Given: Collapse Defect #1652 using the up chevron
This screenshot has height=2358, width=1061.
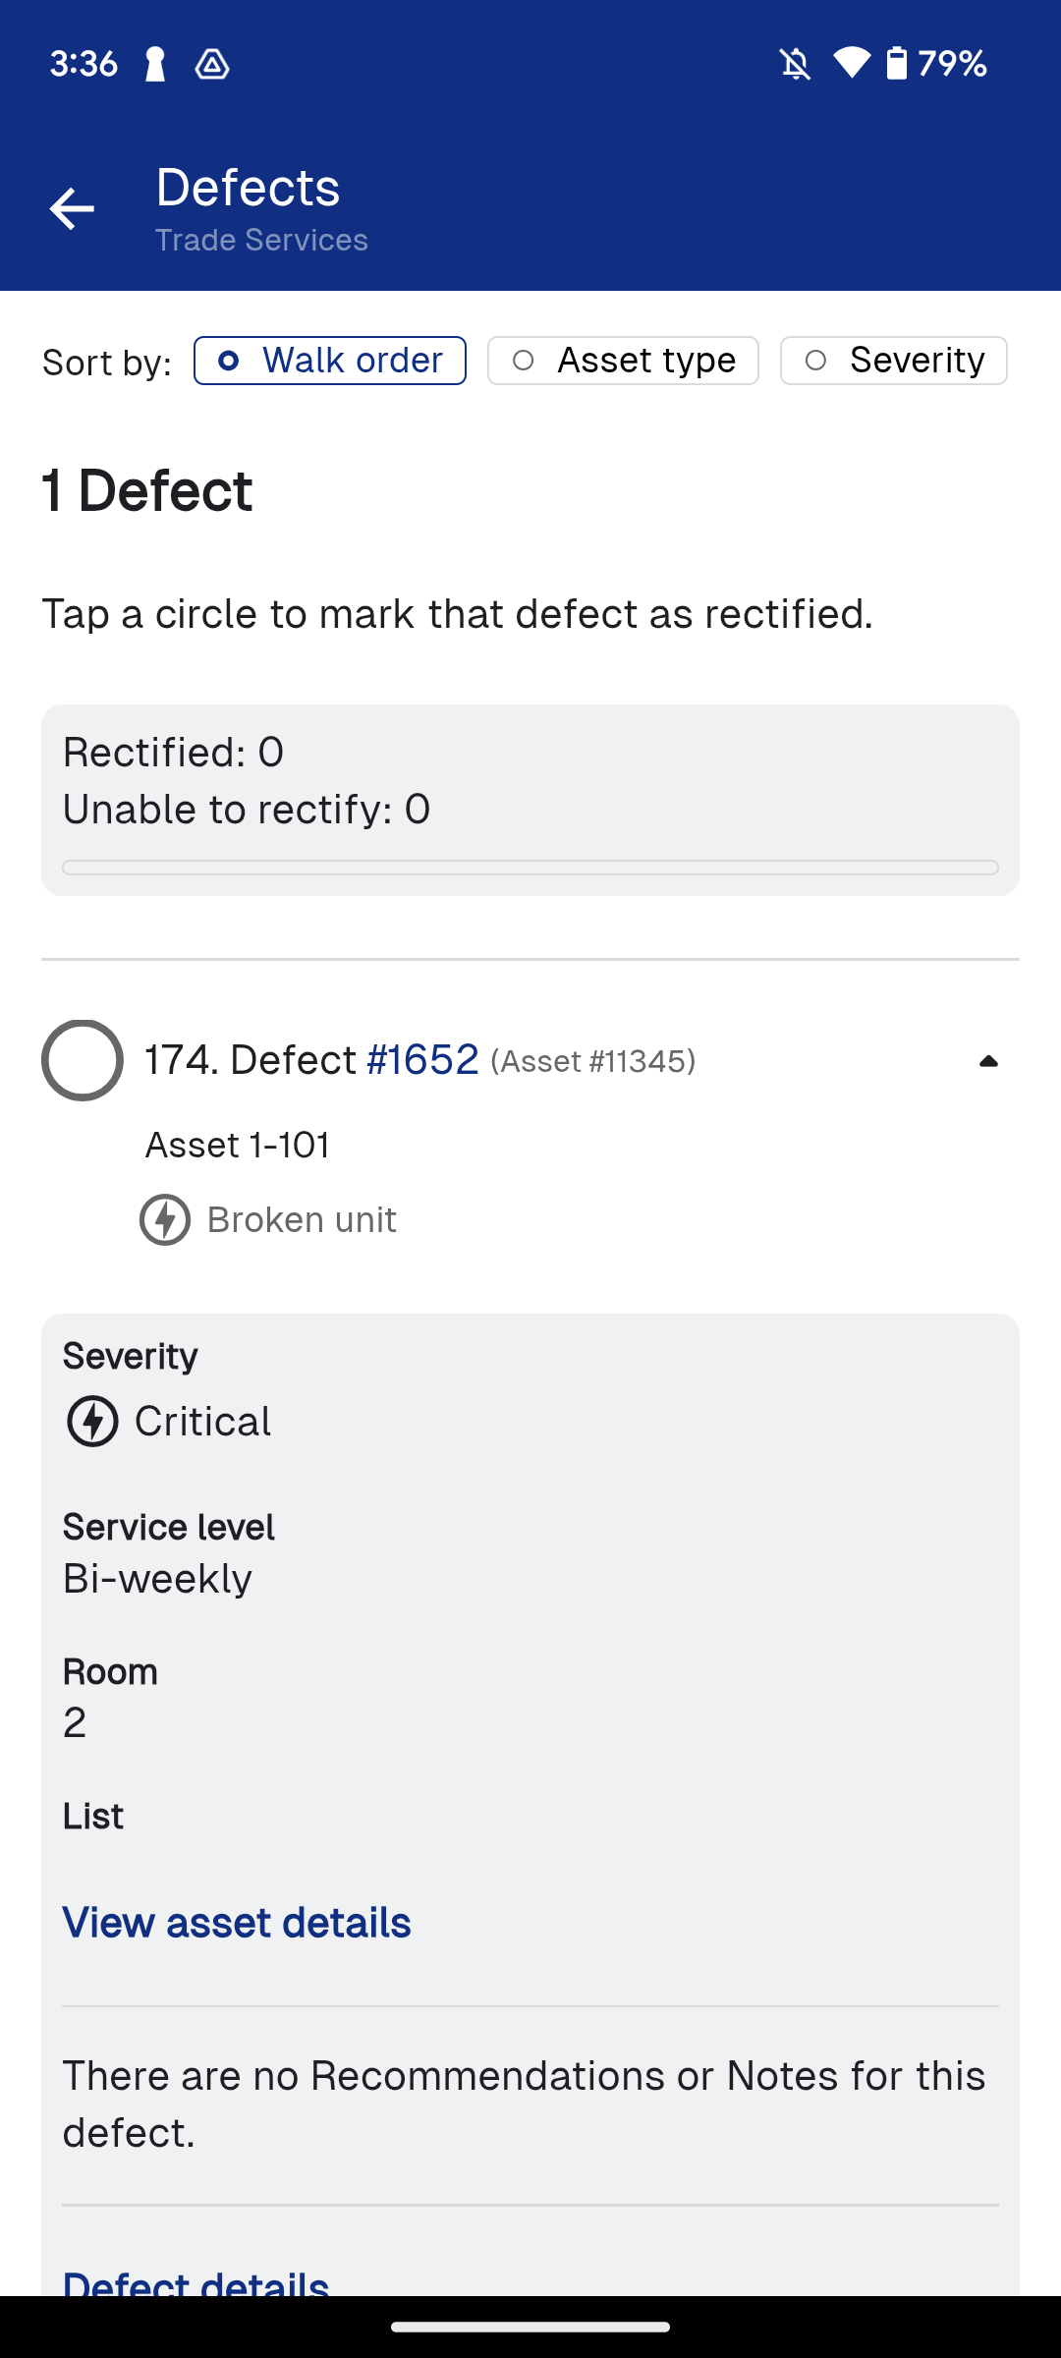Looking at the screenshot, I should [988, 1060].
